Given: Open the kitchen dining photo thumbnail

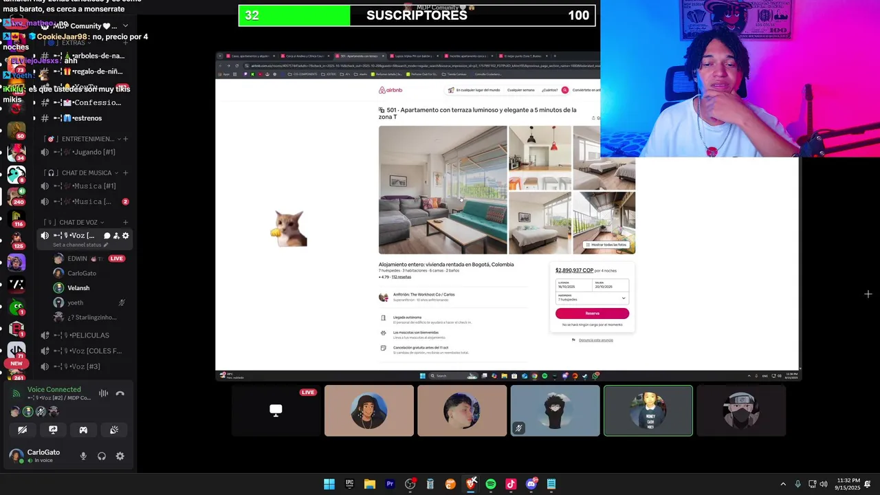Looking at the screenshot, I should (x=540, y=157).
